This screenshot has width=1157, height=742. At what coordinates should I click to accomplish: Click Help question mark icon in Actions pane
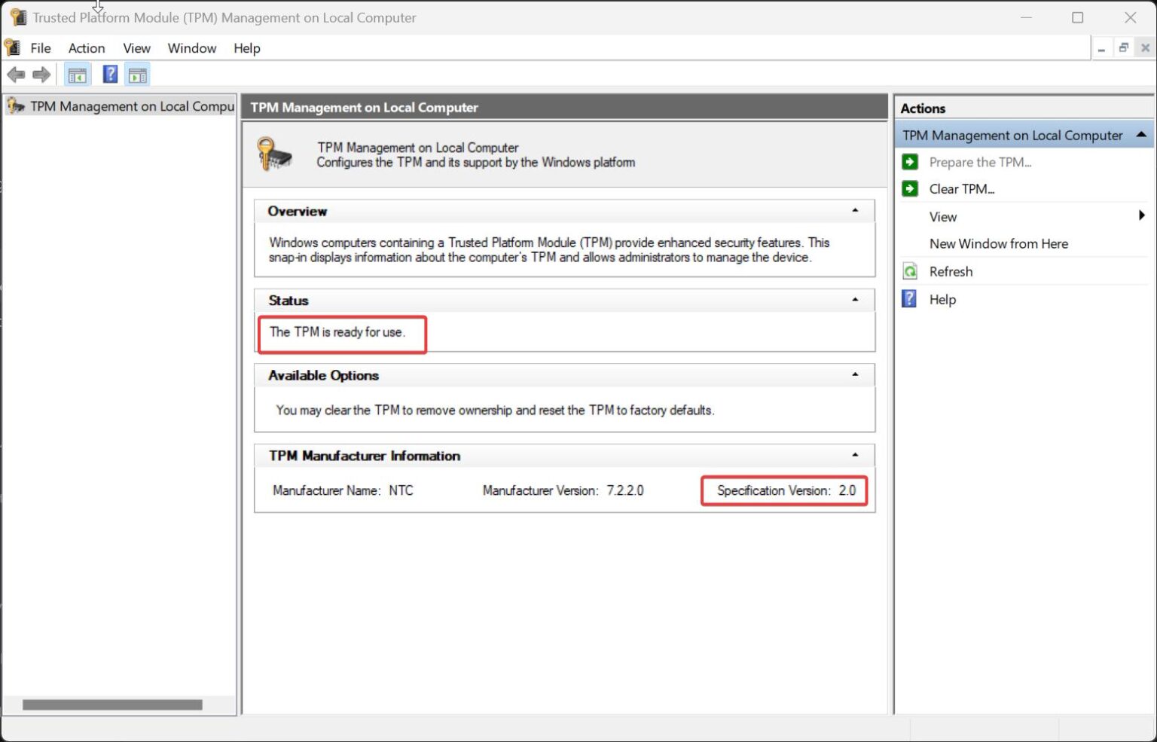(910, 299)
